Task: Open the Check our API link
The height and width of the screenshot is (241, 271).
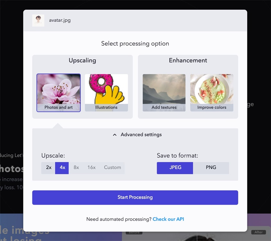Action: (168, 219)
